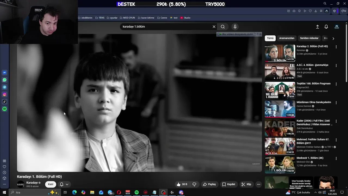Image resolution: width=348 pixels, height=196 pixels.
Task: Expand the subscription notification bell dropdown
Action: [64, 184]
